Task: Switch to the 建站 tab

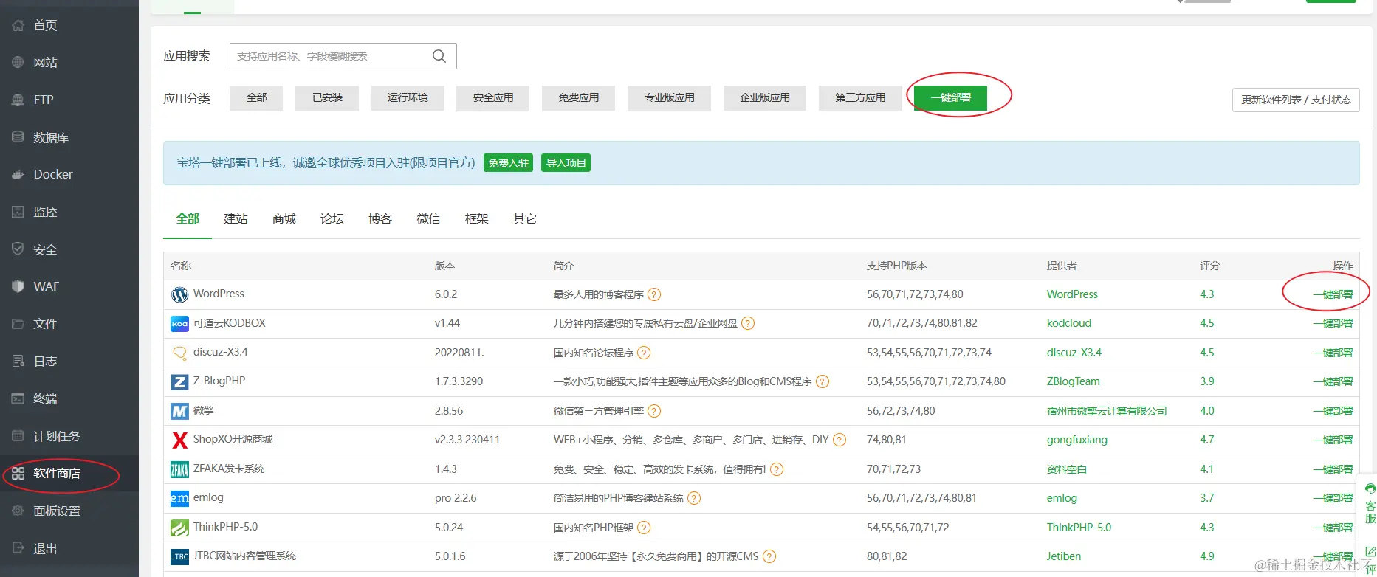Action: [x=236, y=218]
